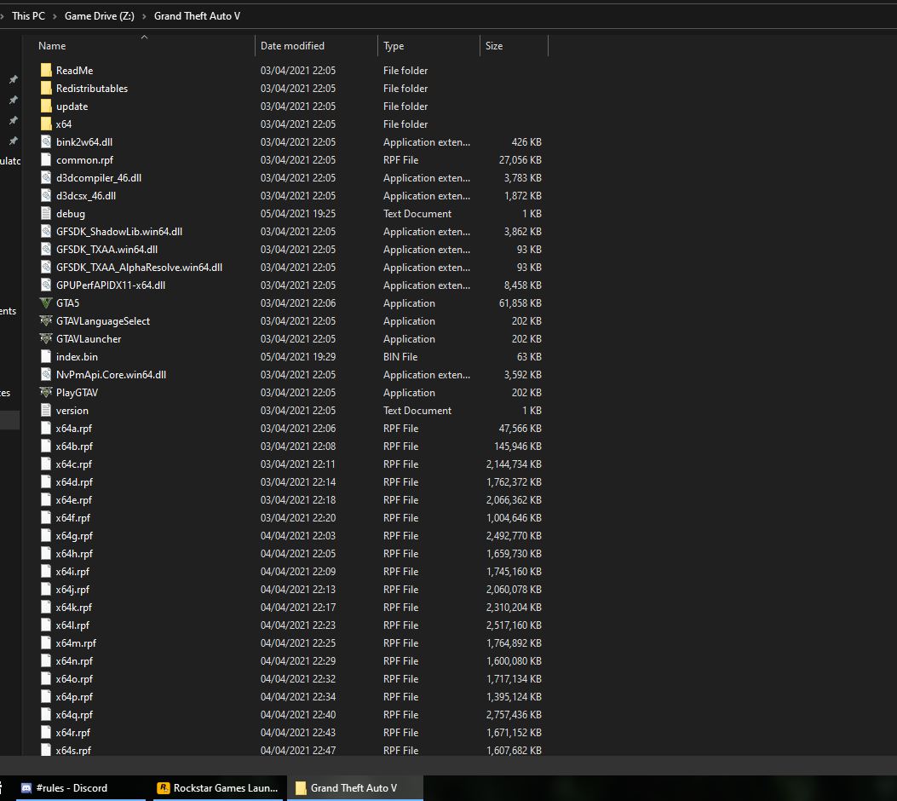Image resolution: width=897 pixels, height=801 pixels.
Task: Click the debug text document icon
Action: 46,214
